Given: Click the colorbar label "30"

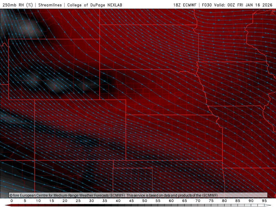Looking at the screenshot, I should 91,201.
